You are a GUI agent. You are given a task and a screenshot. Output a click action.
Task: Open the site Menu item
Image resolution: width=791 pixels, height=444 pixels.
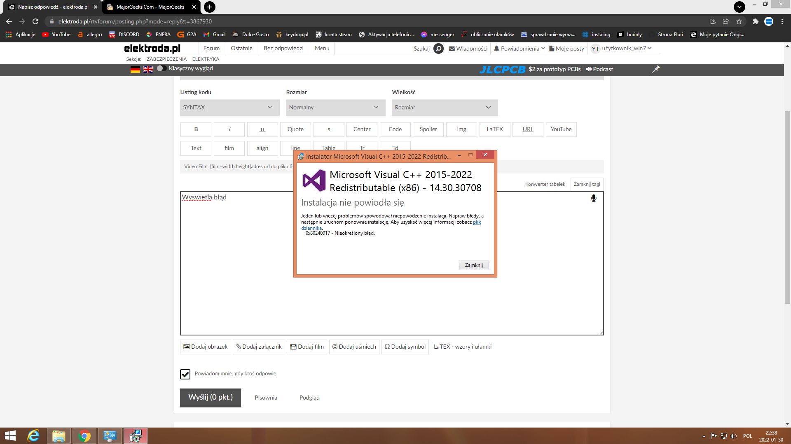(322, 49)
